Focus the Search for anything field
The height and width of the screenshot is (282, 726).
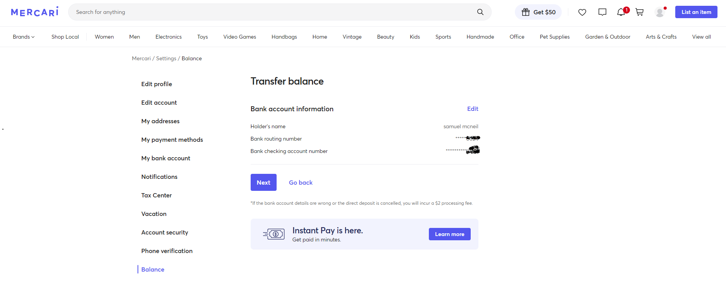271,12
